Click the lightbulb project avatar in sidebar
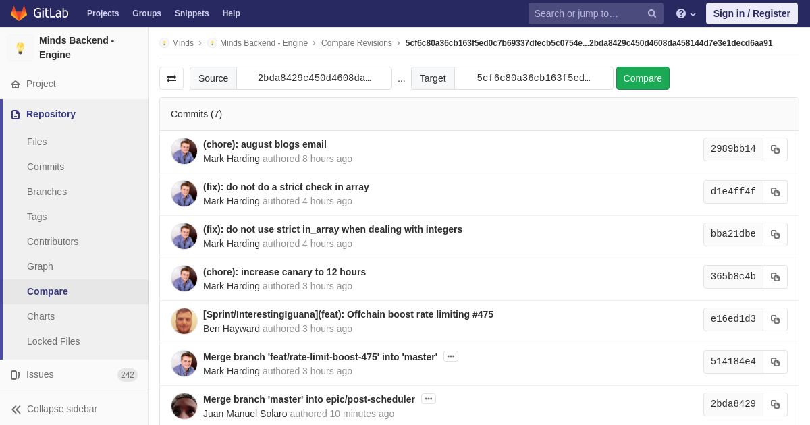The width and height of the screenshot is (810, 425). point(20,48)
